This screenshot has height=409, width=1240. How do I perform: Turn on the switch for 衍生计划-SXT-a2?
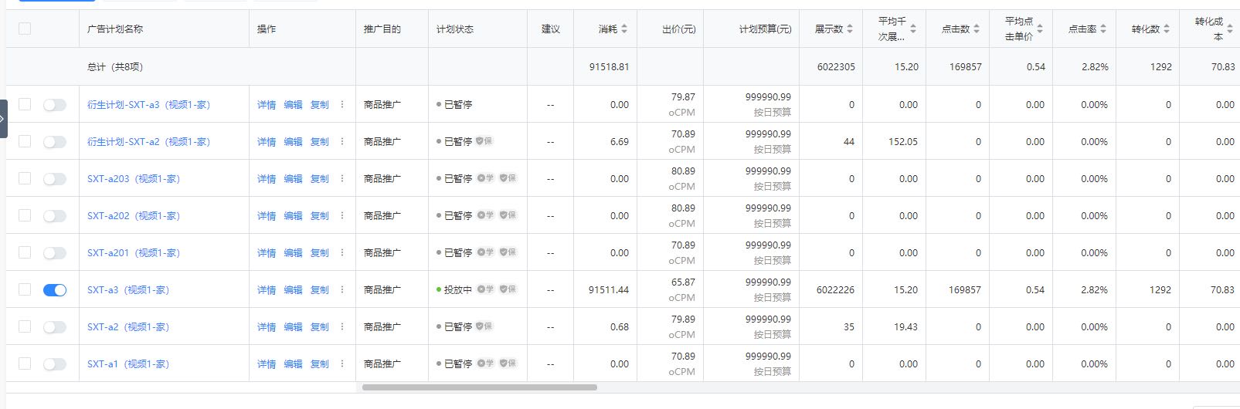point(55,142)
